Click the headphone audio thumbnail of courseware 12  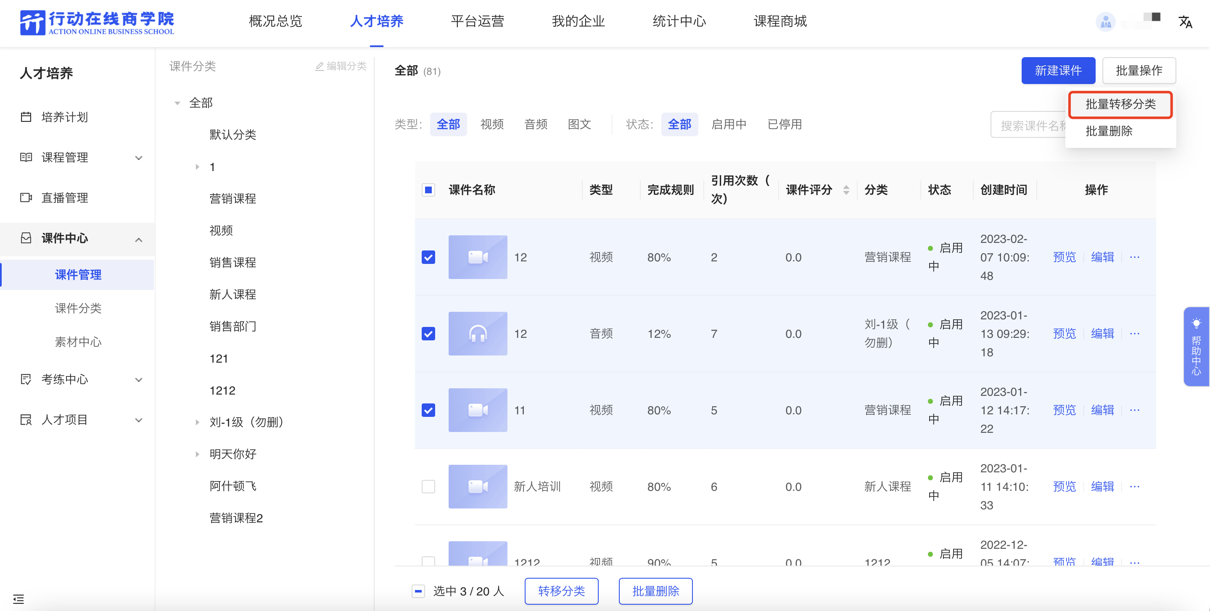click(x=478, y=333)
